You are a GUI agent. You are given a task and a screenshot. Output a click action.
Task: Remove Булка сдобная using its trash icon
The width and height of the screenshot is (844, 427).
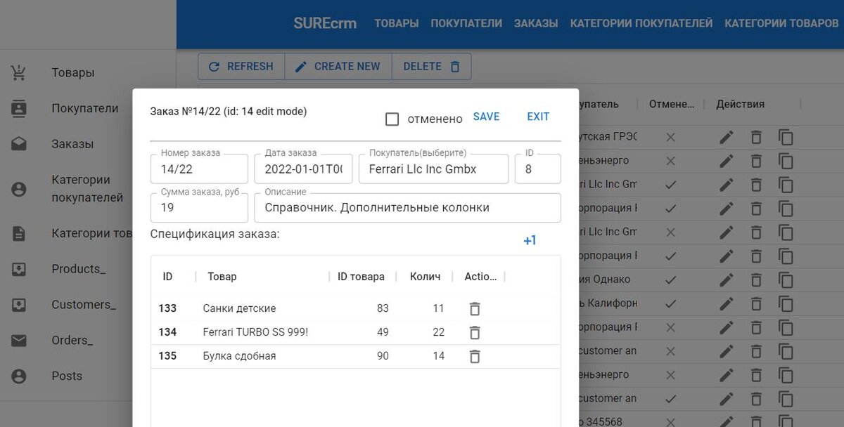tap(475, 356)
